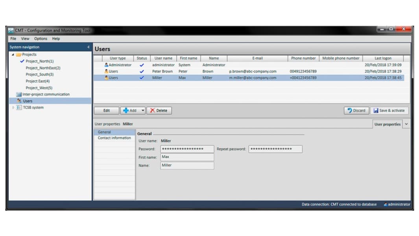The image size is (419, 236).
Task: Collapse the System navigation panel
Action: click(89, 47)
